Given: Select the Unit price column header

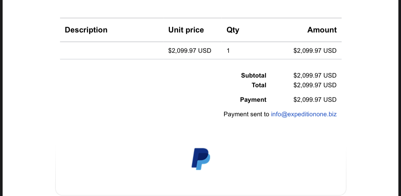Looking at the screenshot, I should [186, 30].
